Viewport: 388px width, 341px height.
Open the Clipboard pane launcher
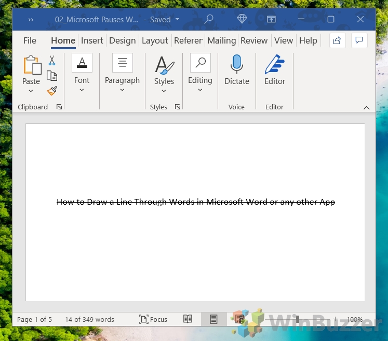click(x=59, y=107)
